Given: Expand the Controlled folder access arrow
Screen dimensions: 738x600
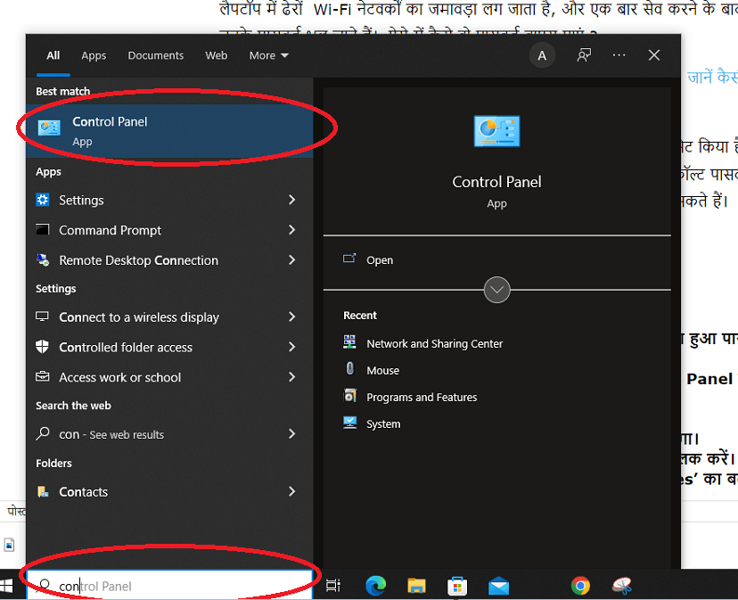Looking at the screenshot, I should click(x=291, y=347).
